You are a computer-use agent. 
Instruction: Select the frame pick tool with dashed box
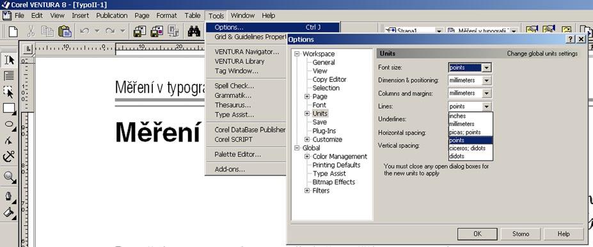pos(9,92)
